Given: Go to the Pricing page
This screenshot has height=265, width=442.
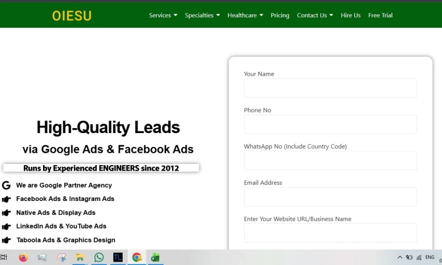Looking at the screenshot, I should pyautogui.click(x=280, y=15).
